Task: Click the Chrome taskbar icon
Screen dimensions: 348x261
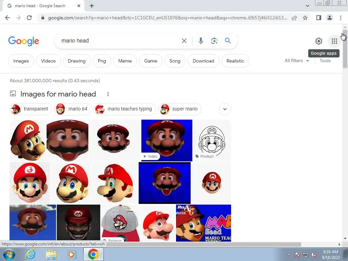Action: coord(93,254)
